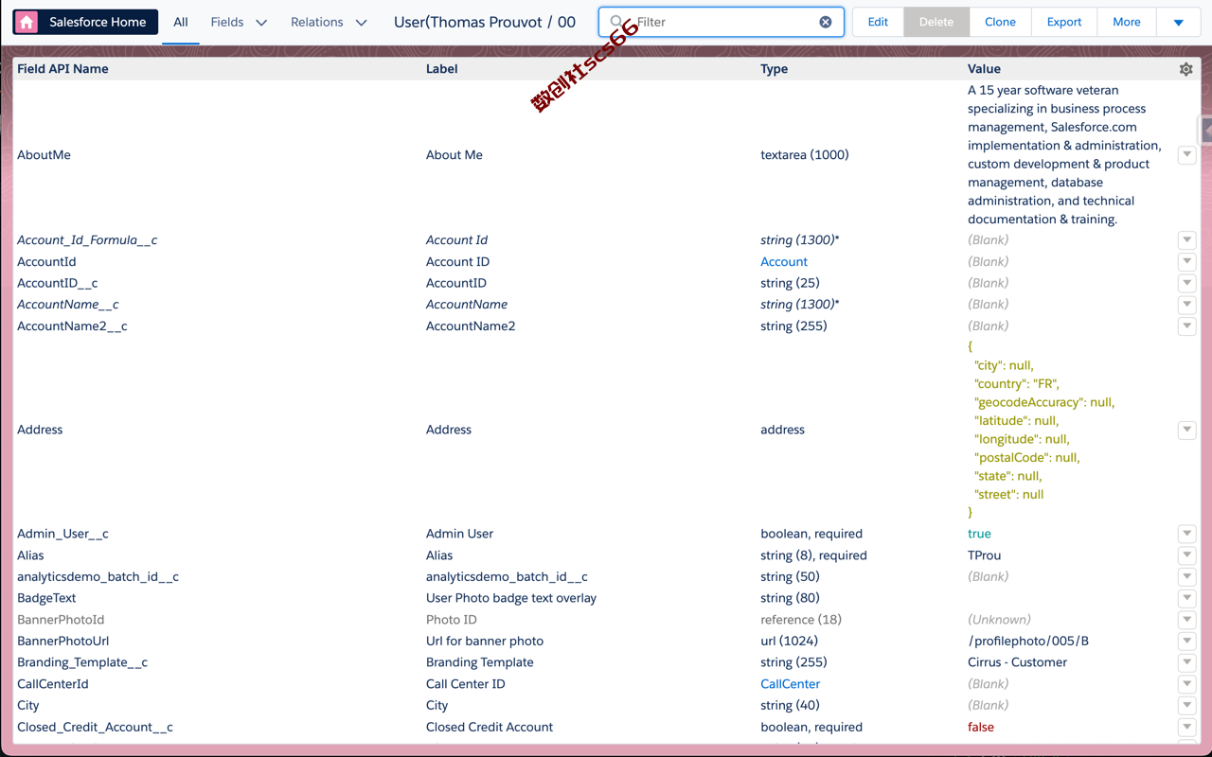Click the /profilephoto/005/B value
1212x757 pixels.
(x=1028, y=641)
